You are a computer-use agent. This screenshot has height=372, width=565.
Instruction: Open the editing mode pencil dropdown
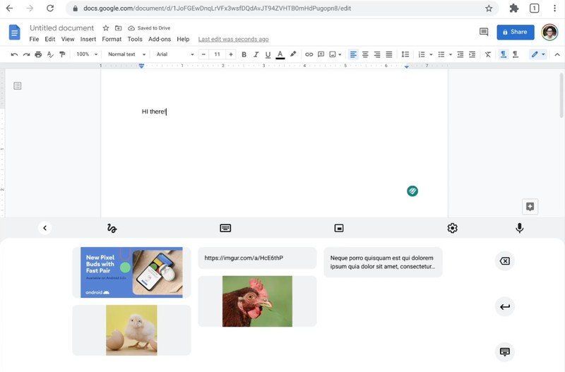pyautogui.click(x=538, y=54)
